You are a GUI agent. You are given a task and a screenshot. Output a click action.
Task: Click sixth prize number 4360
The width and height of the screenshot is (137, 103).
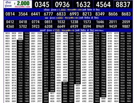click(10, 26)
